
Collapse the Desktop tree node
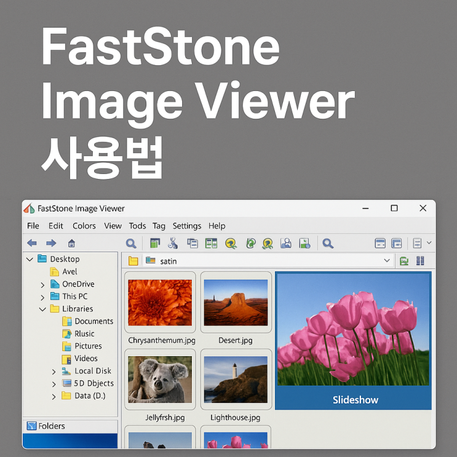(x=30, y=259)
